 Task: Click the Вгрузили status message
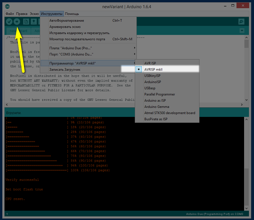point(14,113)
